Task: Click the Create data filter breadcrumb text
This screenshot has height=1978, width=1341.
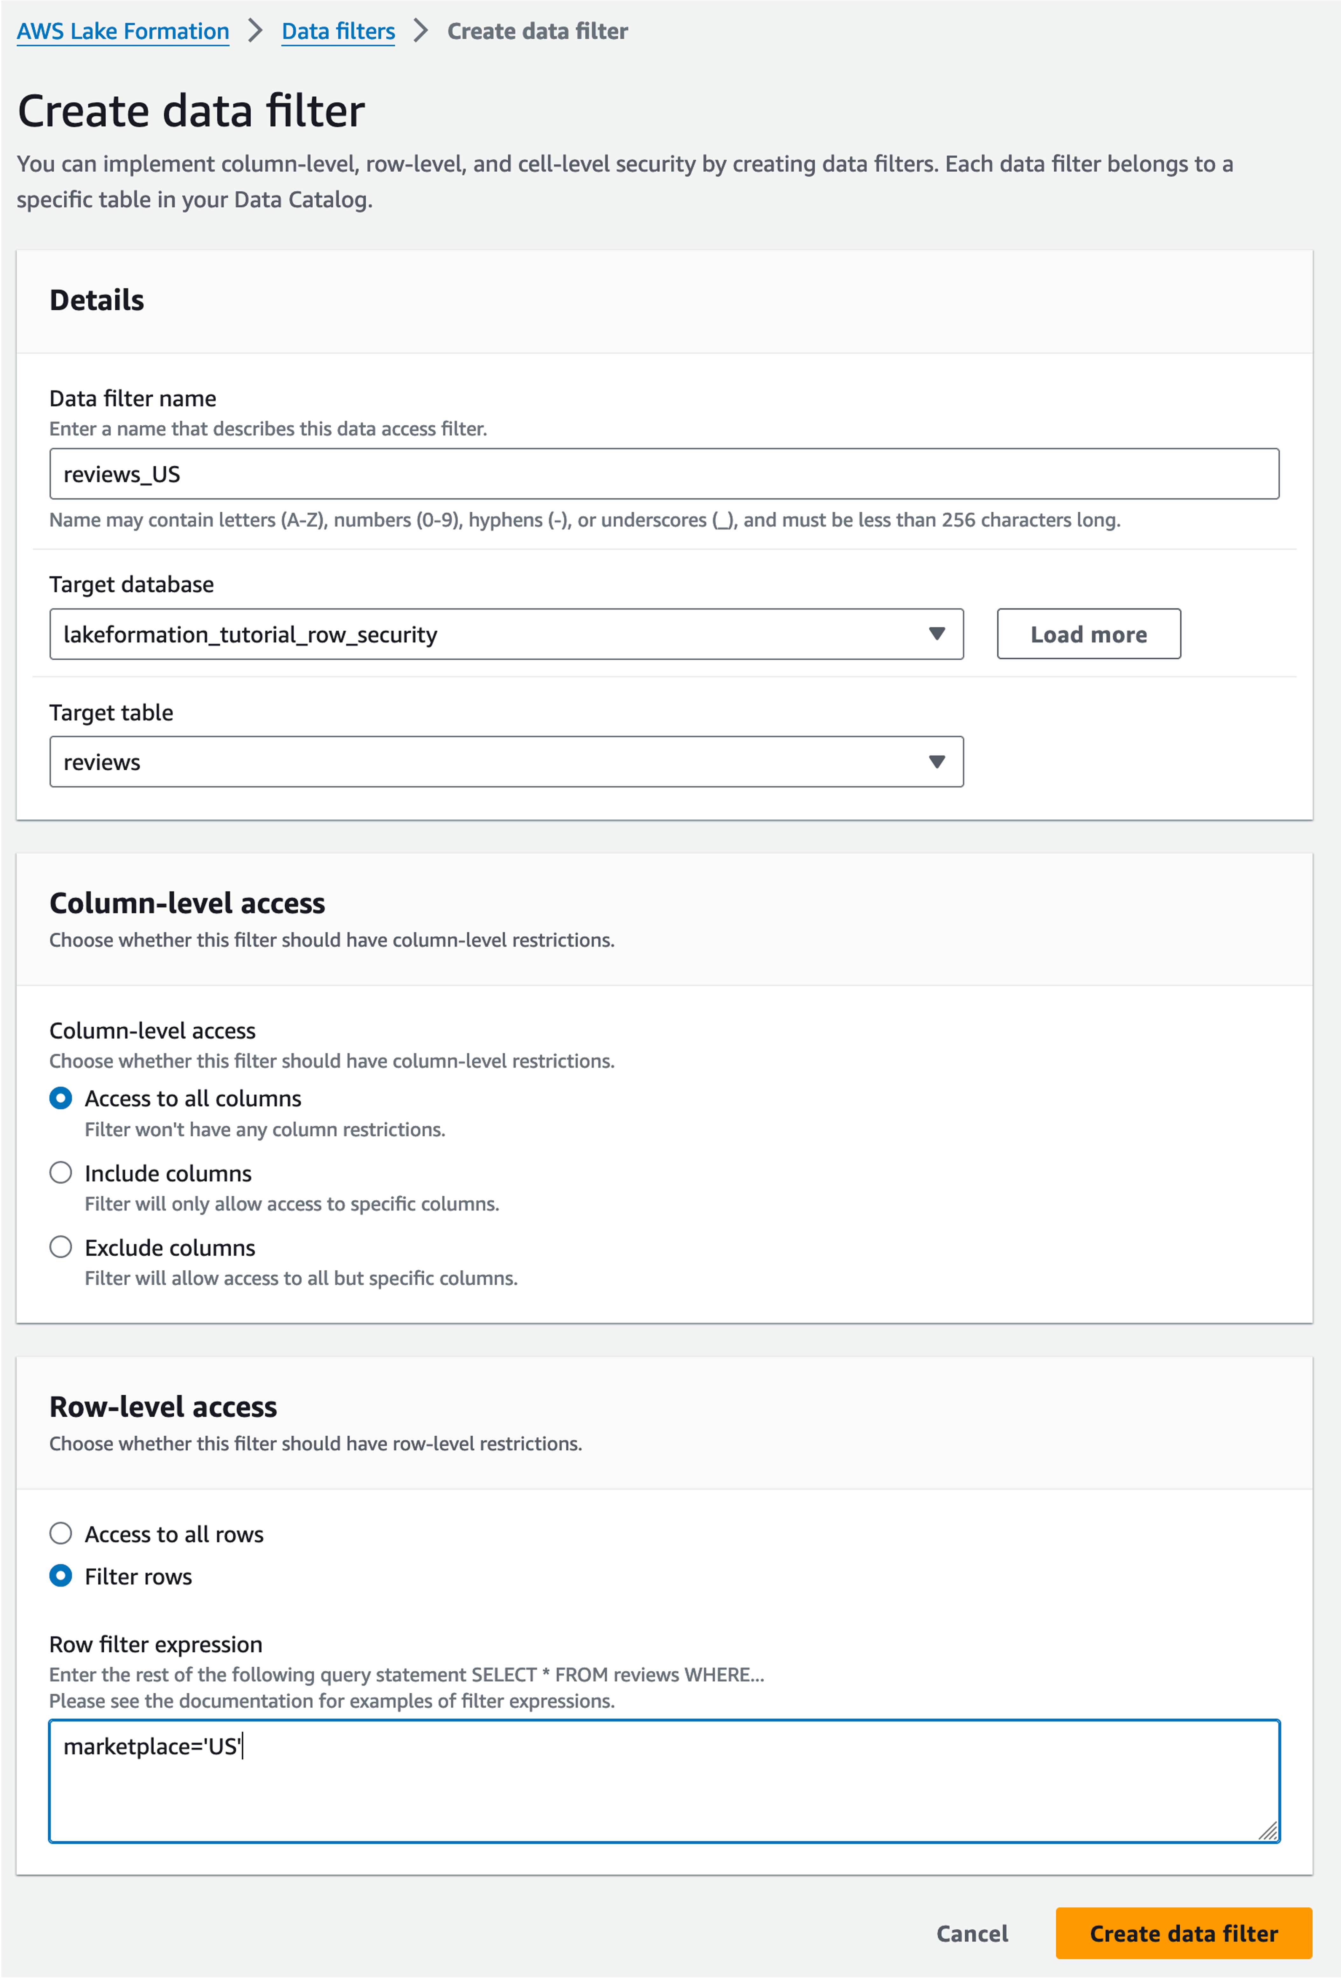Action: [537, 31]
